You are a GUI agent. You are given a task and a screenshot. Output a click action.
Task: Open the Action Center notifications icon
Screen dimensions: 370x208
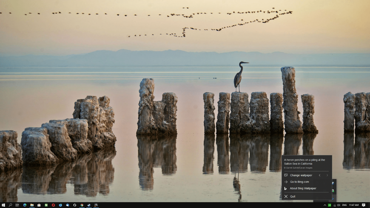[364, 205]
